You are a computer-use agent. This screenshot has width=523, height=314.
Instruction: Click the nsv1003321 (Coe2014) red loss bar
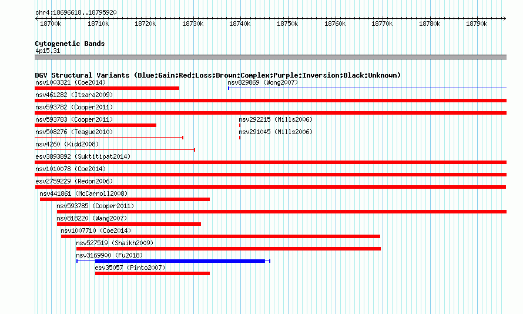pos(107,88)
